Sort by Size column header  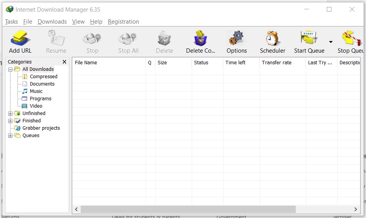click(x=173, y=63)
